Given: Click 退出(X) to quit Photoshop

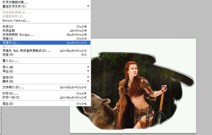Looking at the screenshot, I should point(8,103).
